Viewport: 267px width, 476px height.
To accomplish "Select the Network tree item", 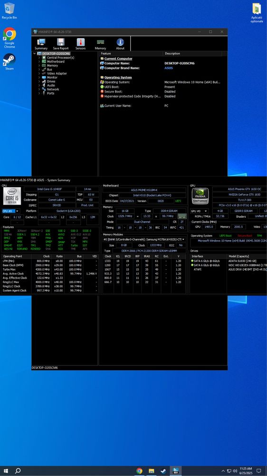I will pos(53,89).
